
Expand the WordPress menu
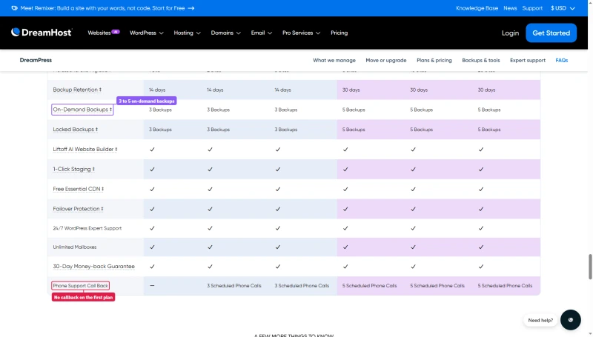[x=146, y=33]
